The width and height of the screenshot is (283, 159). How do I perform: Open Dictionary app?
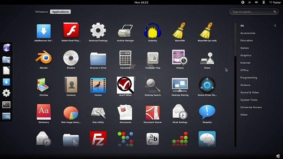click(44, 112)
